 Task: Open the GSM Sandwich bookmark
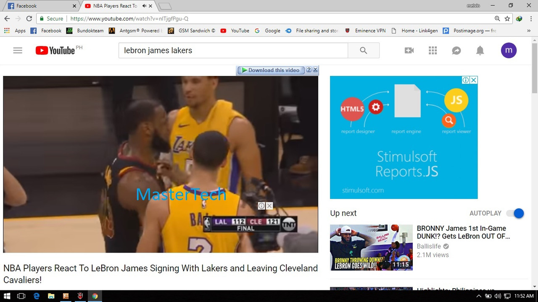192,31
